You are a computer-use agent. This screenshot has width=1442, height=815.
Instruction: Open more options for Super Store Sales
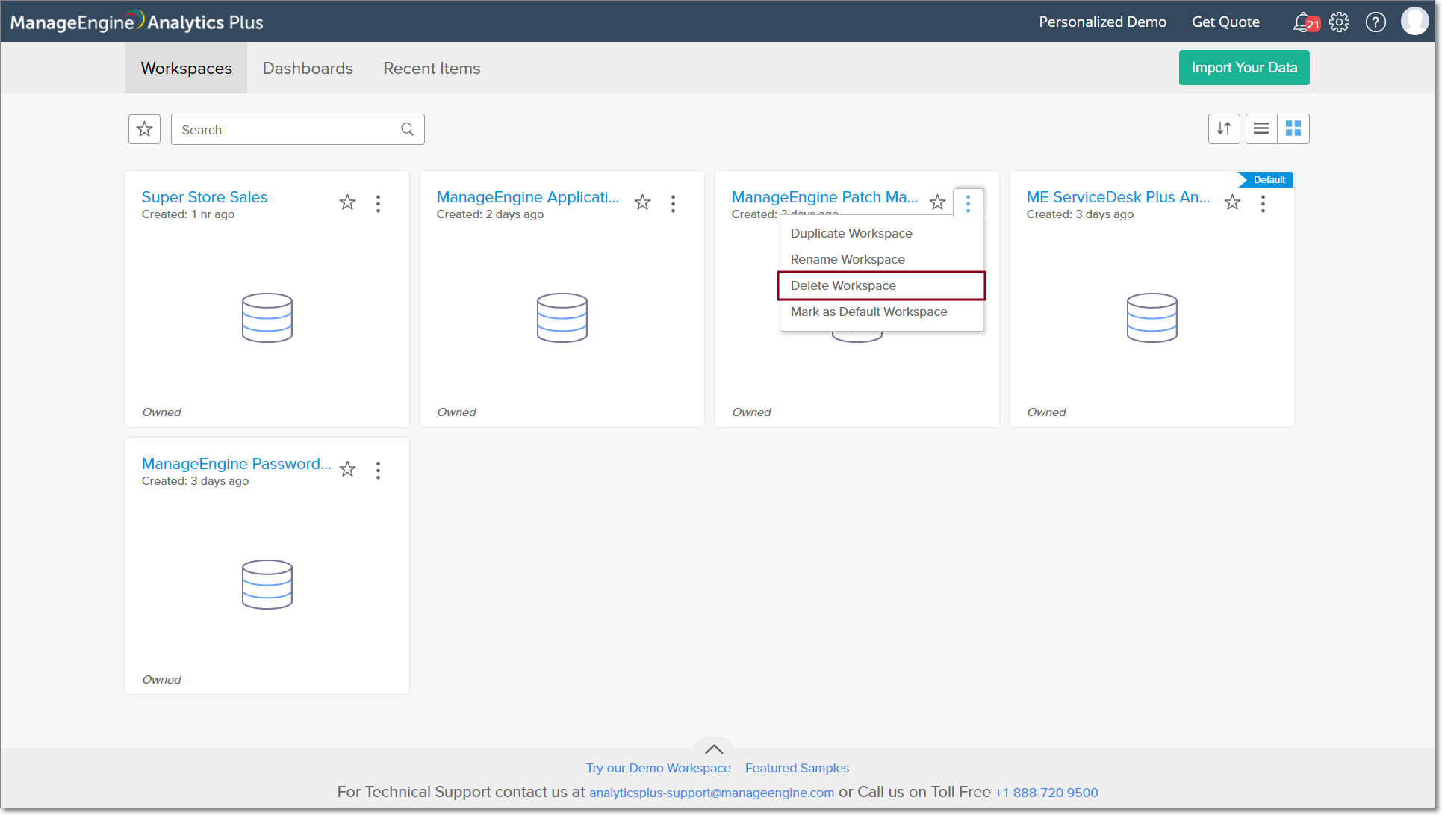[379, 204]
